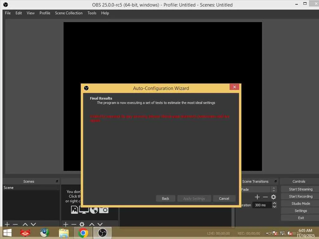Click Exit in the Controls panel
The width and height of the screenshot is (319, 239).
coord(301,218)
